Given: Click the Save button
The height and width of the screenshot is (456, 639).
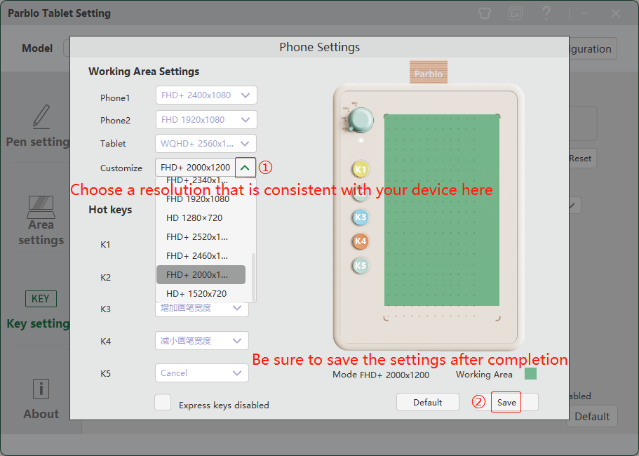Looking at the screenshot, I should point(506,402).
